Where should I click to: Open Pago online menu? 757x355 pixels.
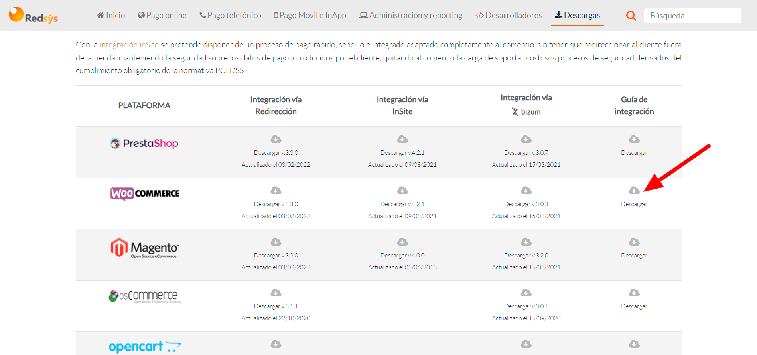pyautogui.click(x=162, y=15)
